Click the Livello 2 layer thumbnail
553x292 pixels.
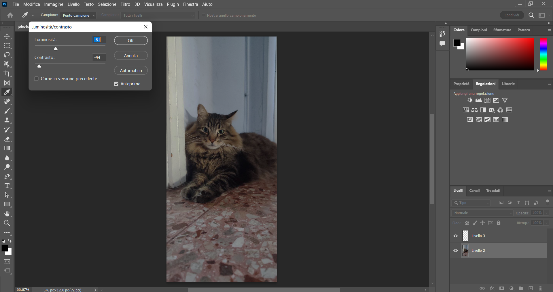tap(465, 250)
